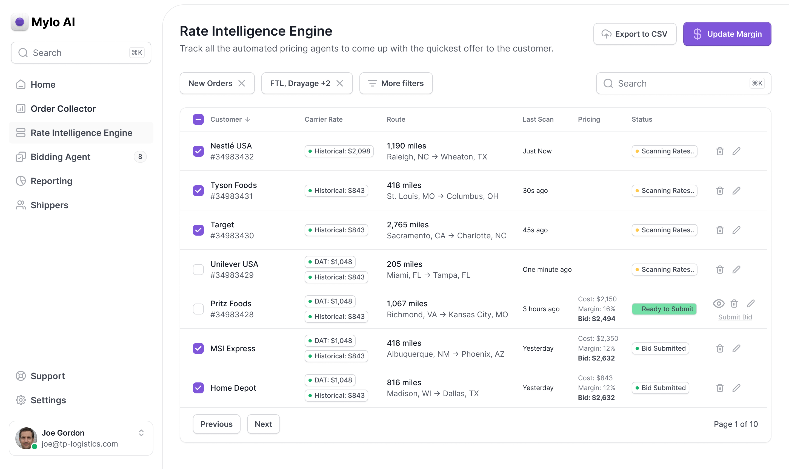789x469 pixels.
Task: Open the Reporting panel icon
Action: click(x=21, y=181)
